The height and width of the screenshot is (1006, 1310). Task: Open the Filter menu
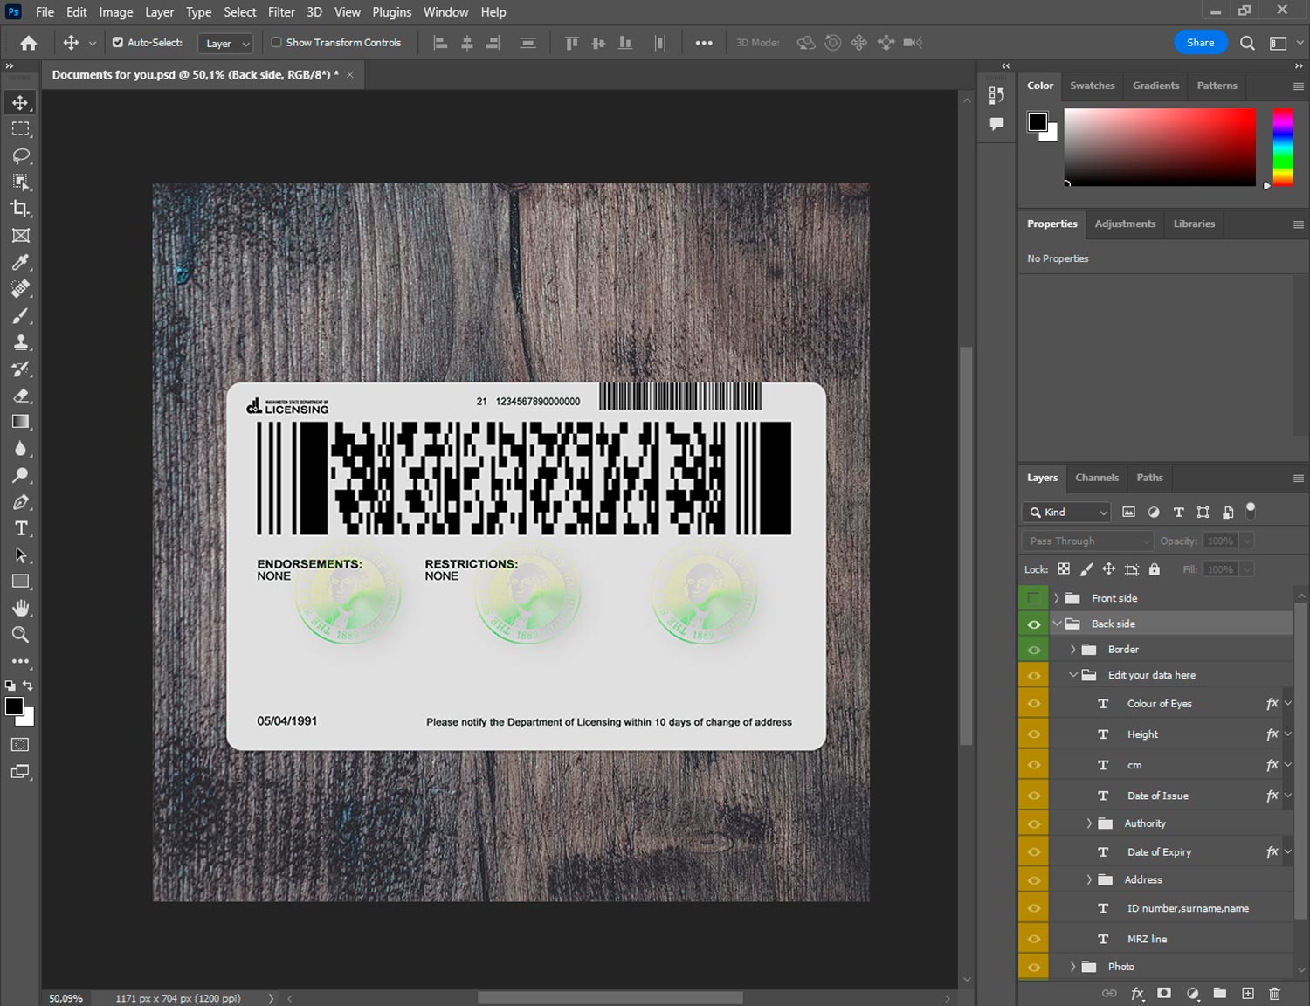[x=281, y=12]
